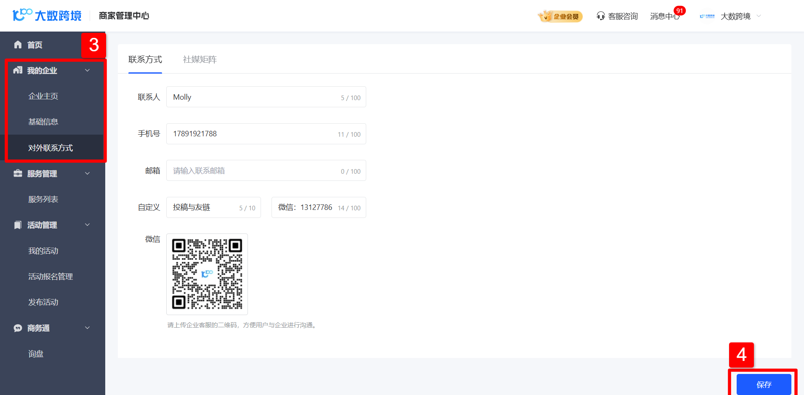Click the 大数跨境 account avatar
The width and height of the screenshot is (804, 395).
[707, 16]
